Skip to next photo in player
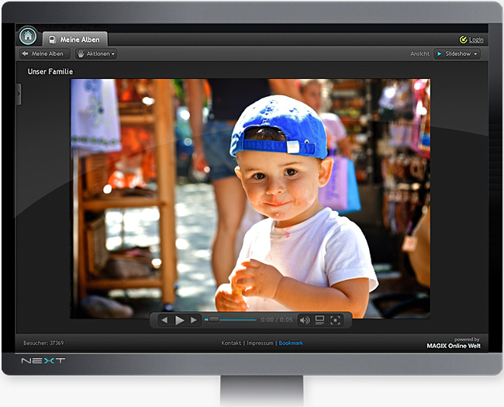 [194, 320]
